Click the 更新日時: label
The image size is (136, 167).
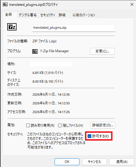[15, 103]
